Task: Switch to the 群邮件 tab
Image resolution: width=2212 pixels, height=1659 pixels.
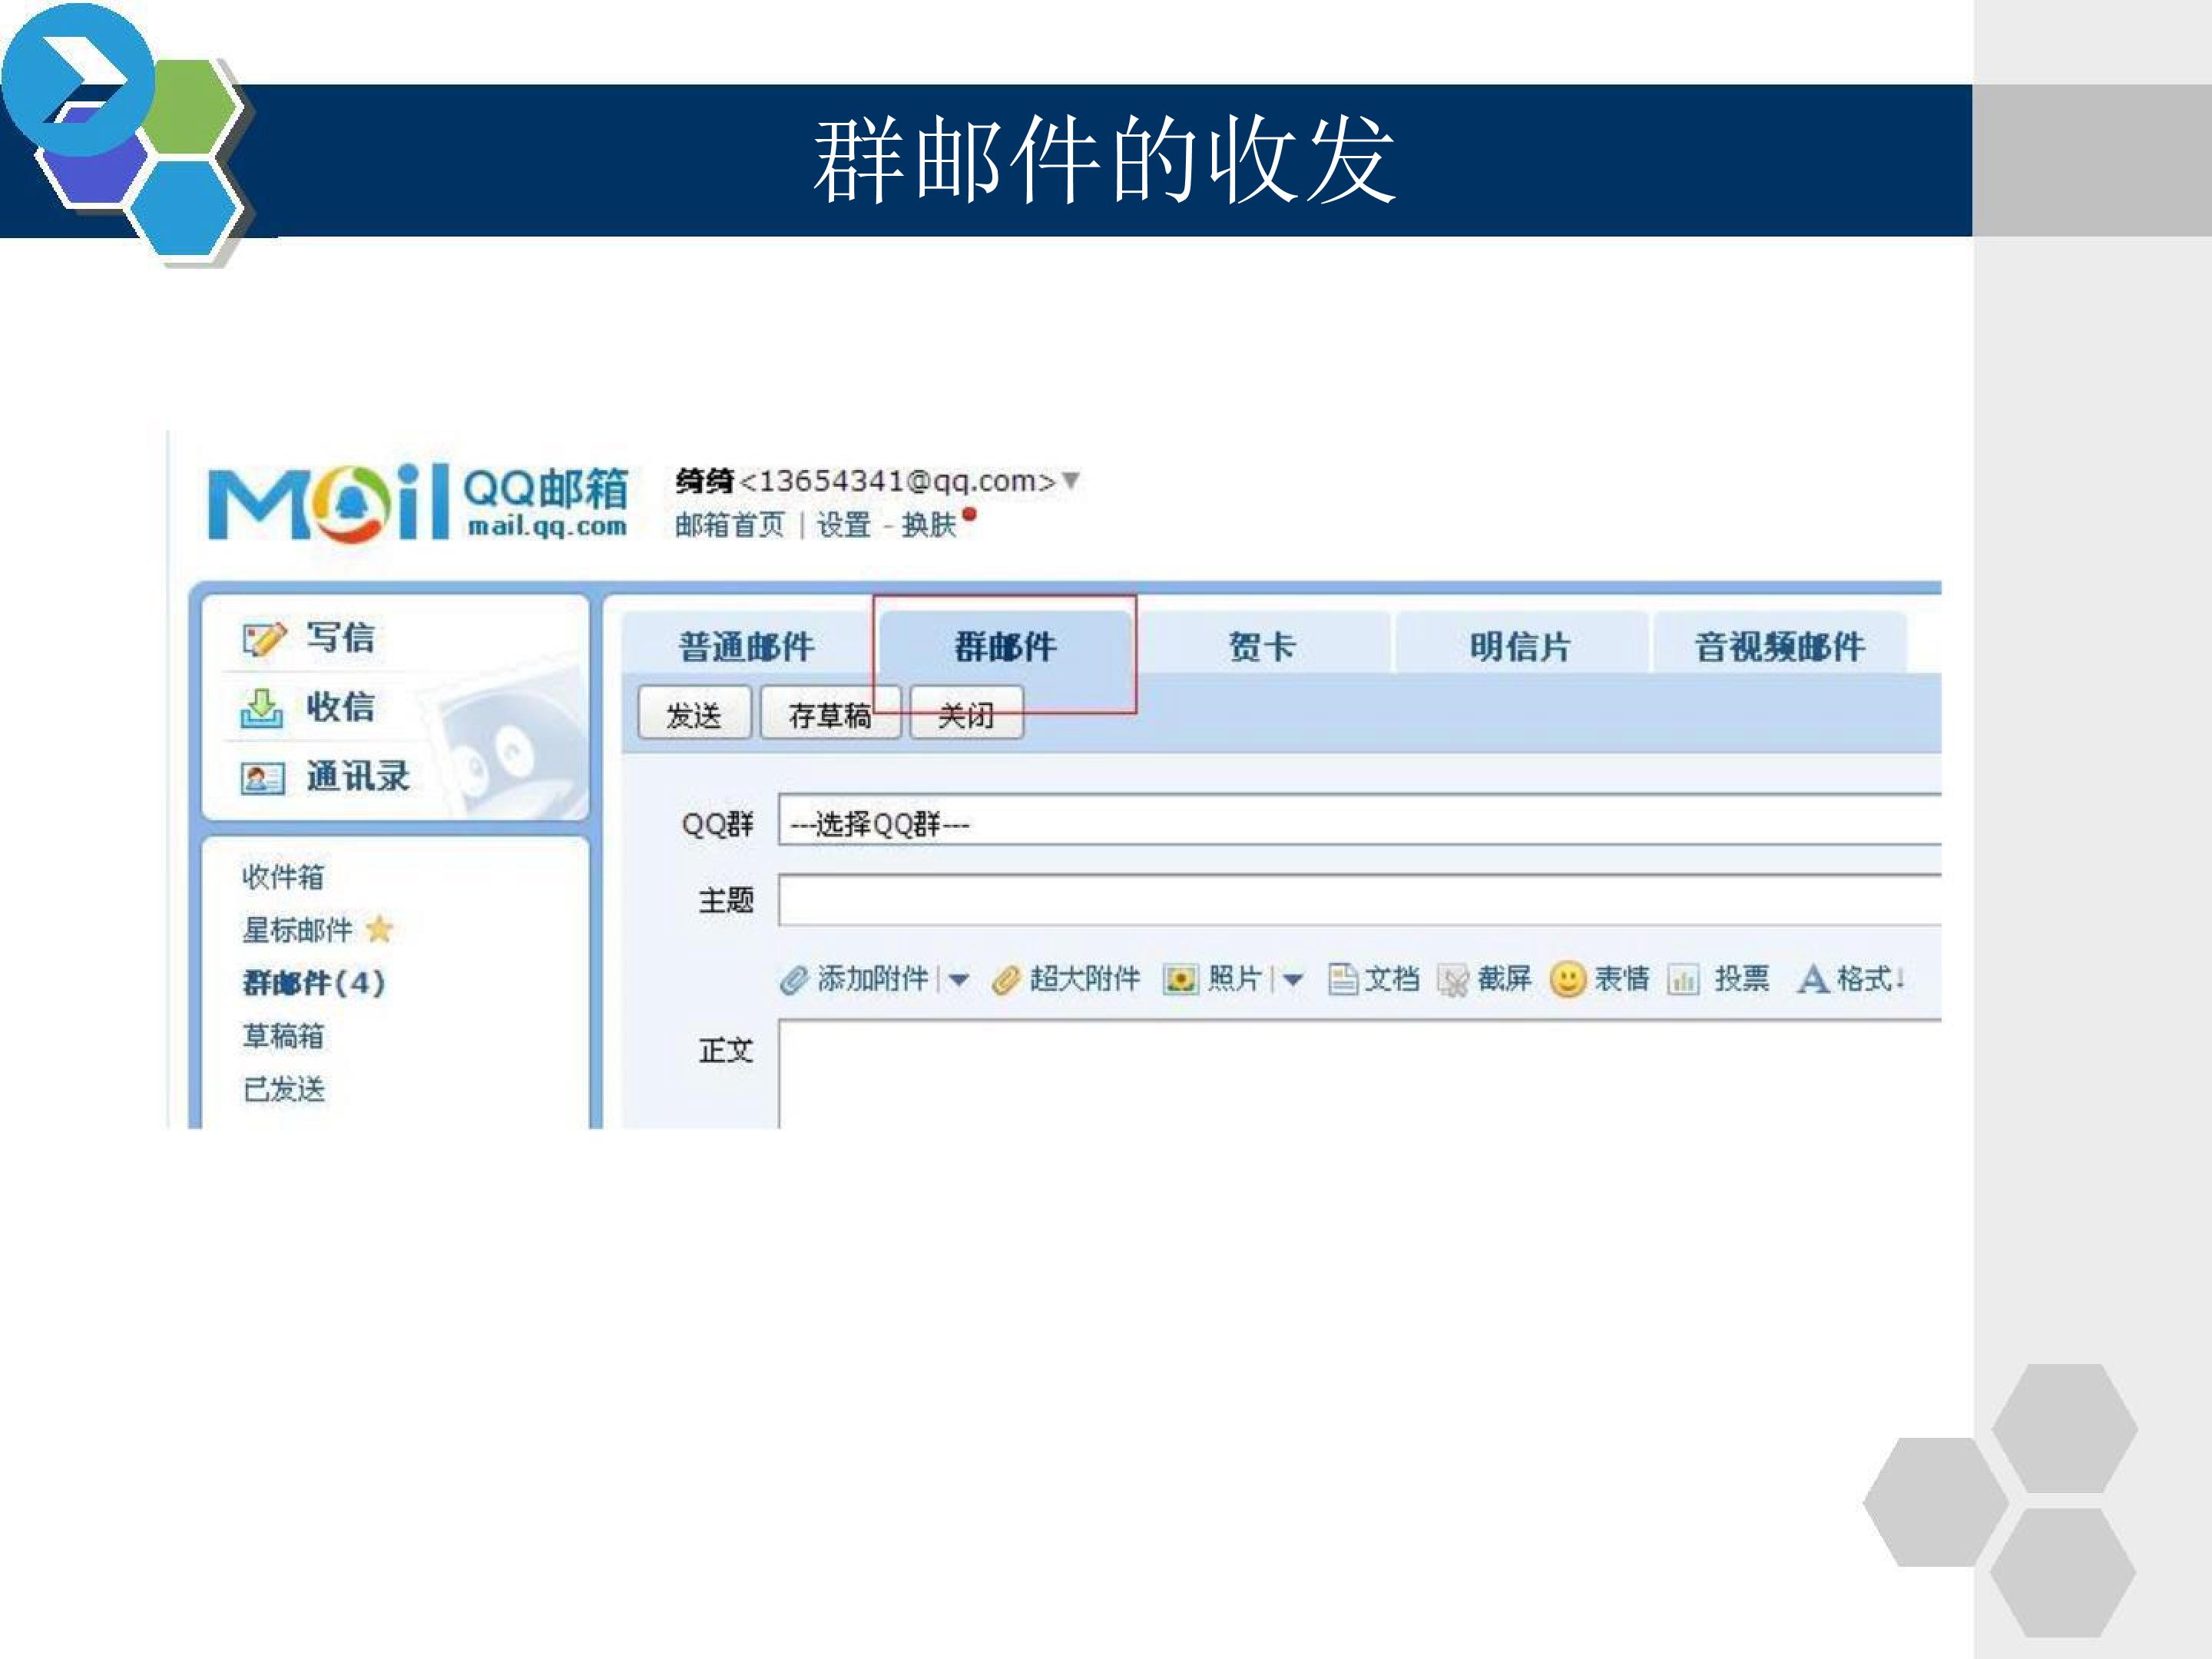Action: (x=1005, y=647)
